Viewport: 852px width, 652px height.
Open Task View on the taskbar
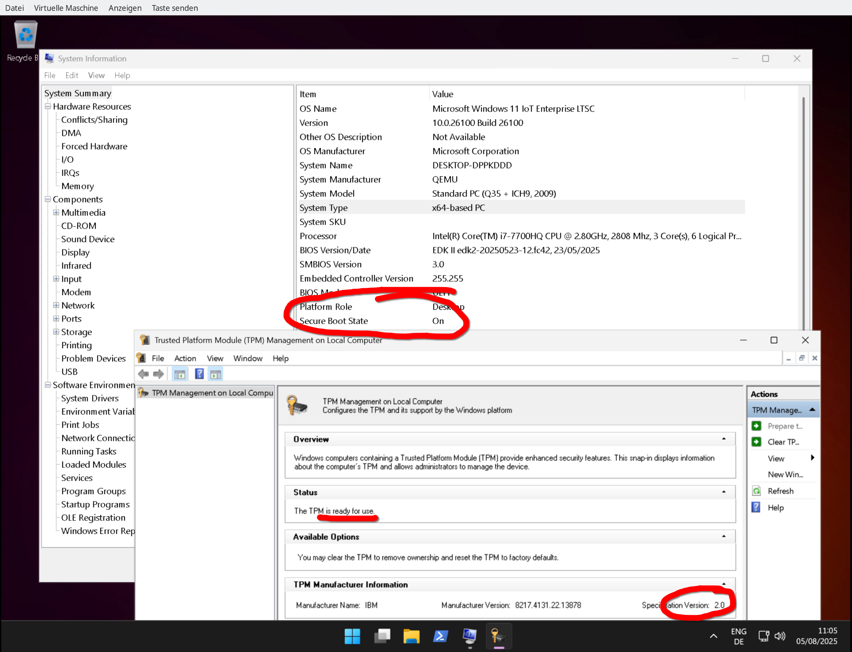(382, 636)
